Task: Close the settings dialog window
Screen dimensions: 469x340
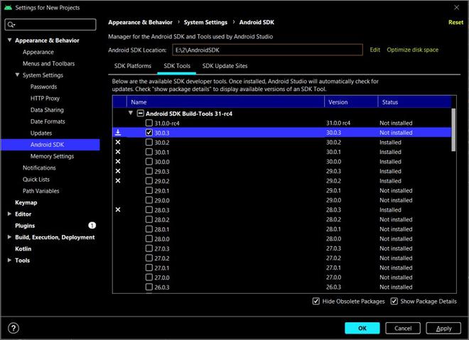Action: (456, 8)
